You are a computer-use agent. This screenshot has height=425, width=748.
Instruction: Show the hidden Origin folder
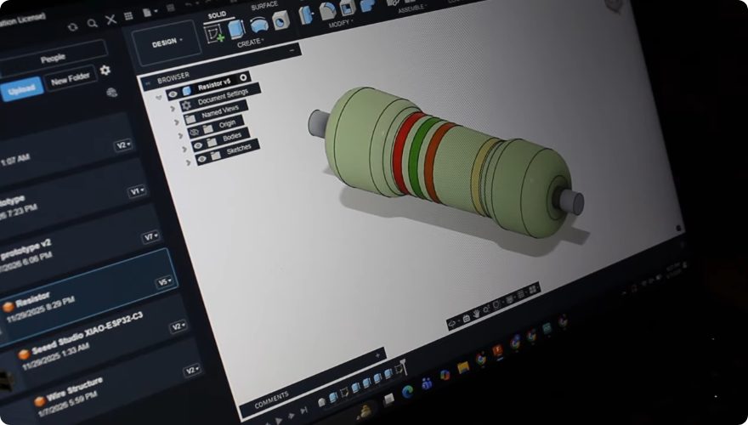tap(194, 132)
